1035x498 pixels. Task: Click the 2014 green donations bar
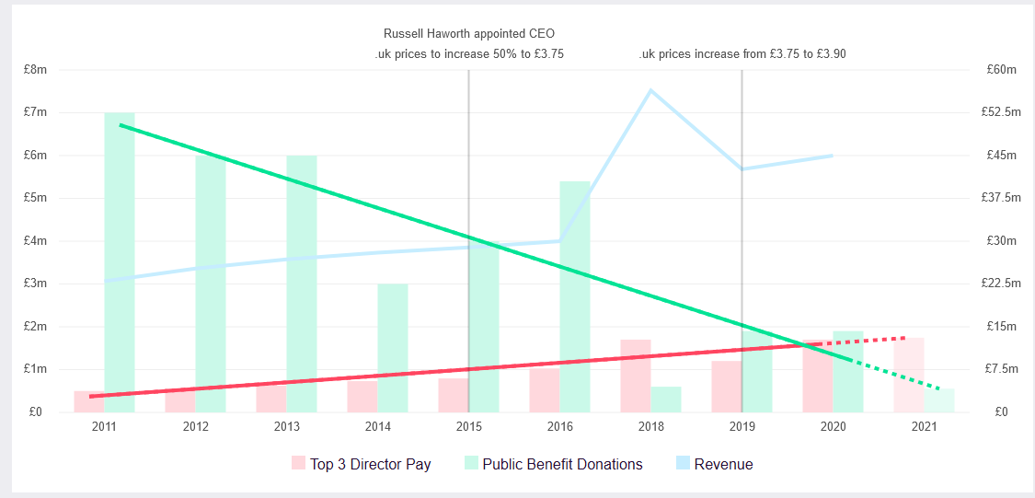pyautogui.click(x=393, y=348)
